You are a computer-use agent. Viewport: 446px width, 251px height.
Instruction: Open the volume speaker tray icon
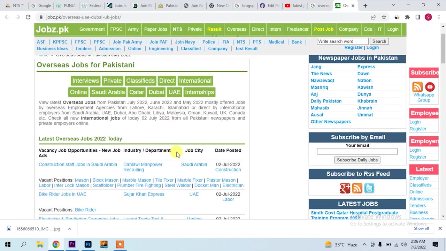pyautogui.click(x=404, y=244)
